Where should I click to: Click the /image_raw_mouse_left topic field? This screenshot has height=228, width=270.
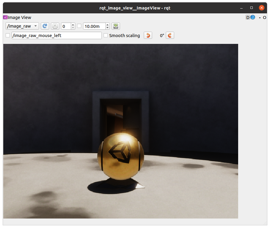click(x=57, y=36)
